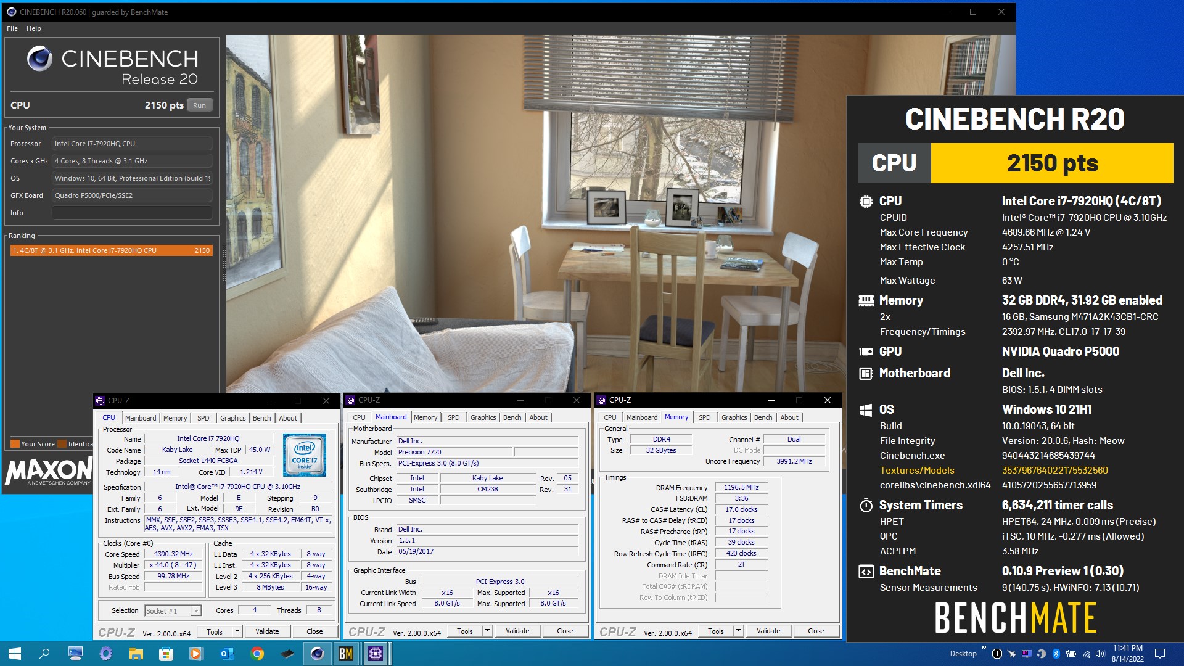The height and width of the screenshot is (666, 1184).
Task: Open the black chip app in taskbar
Action: 287,654
